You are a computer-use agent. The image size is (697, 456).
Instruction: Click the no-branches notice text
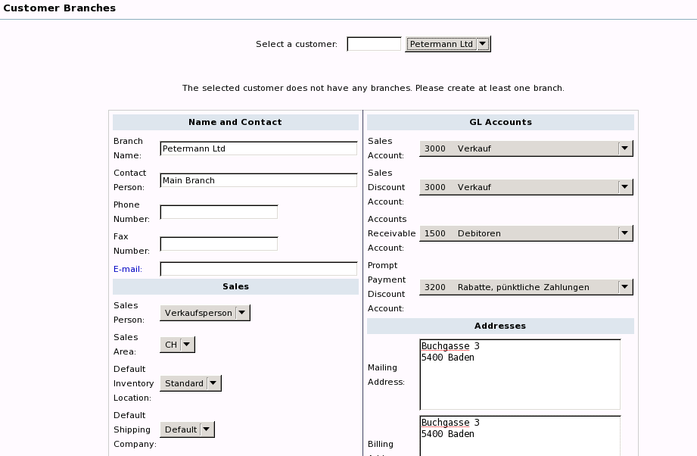(x=373, y=88)
